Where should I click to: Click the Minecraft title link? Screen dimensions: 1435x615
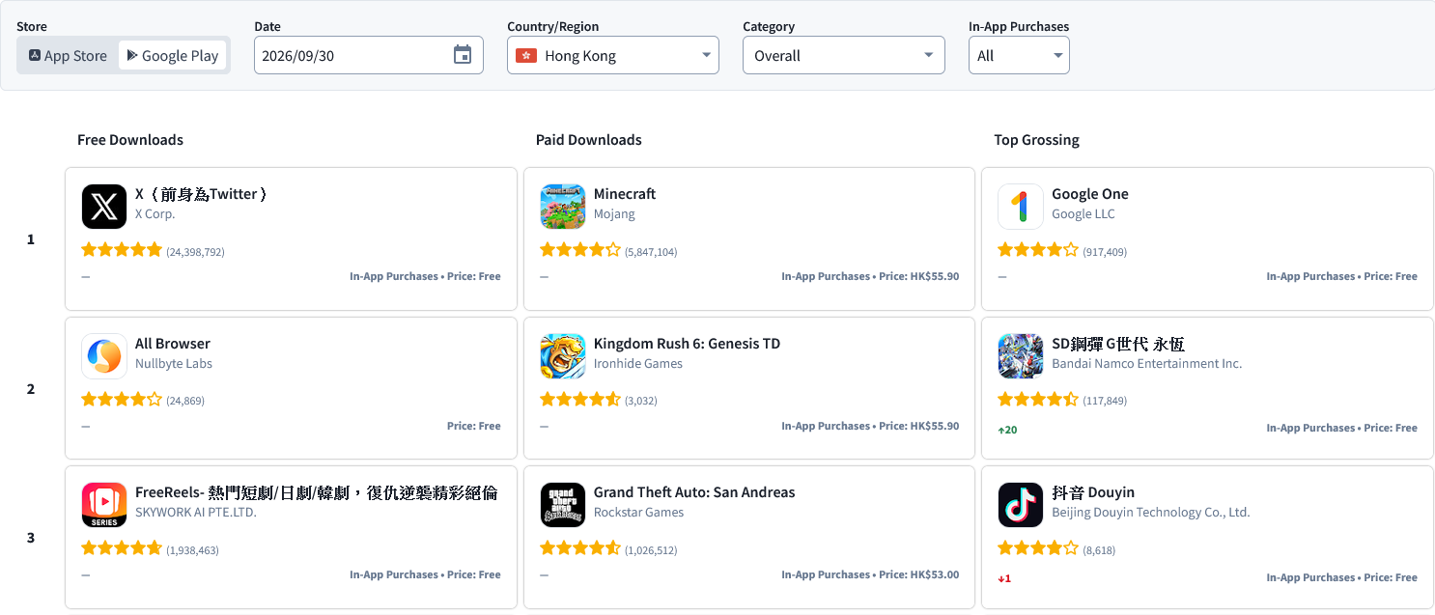pos(625,194)
